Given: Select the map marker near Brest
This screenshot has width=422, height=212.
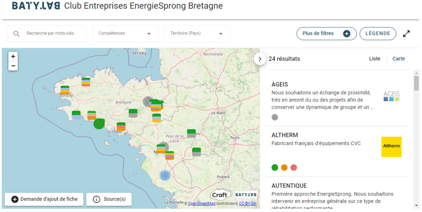Looking at the screenshot, I should tap(65, 90).
